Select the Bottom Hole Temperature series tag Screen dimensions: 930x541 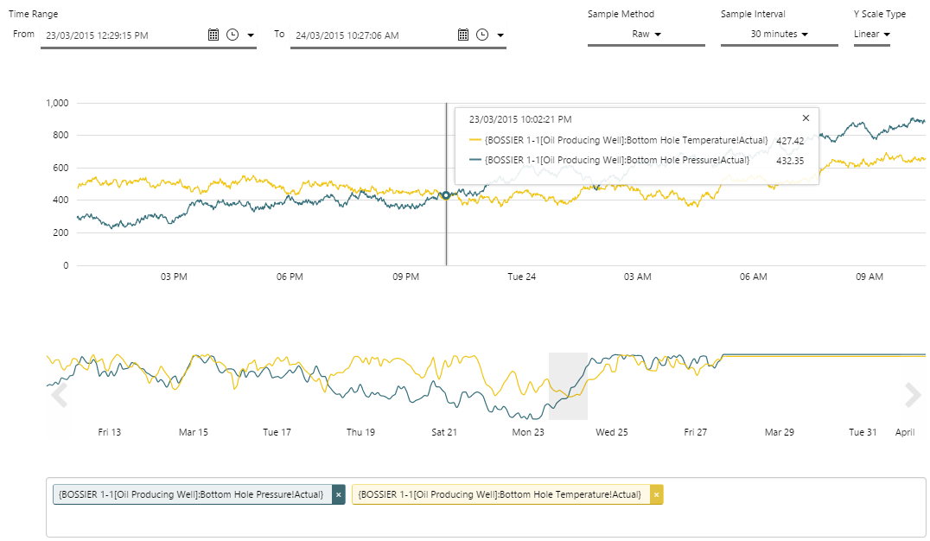click(500, 494)
